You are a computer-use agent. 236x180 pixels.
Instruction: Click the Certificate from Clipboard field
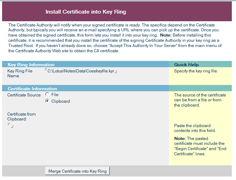[10, 125]
